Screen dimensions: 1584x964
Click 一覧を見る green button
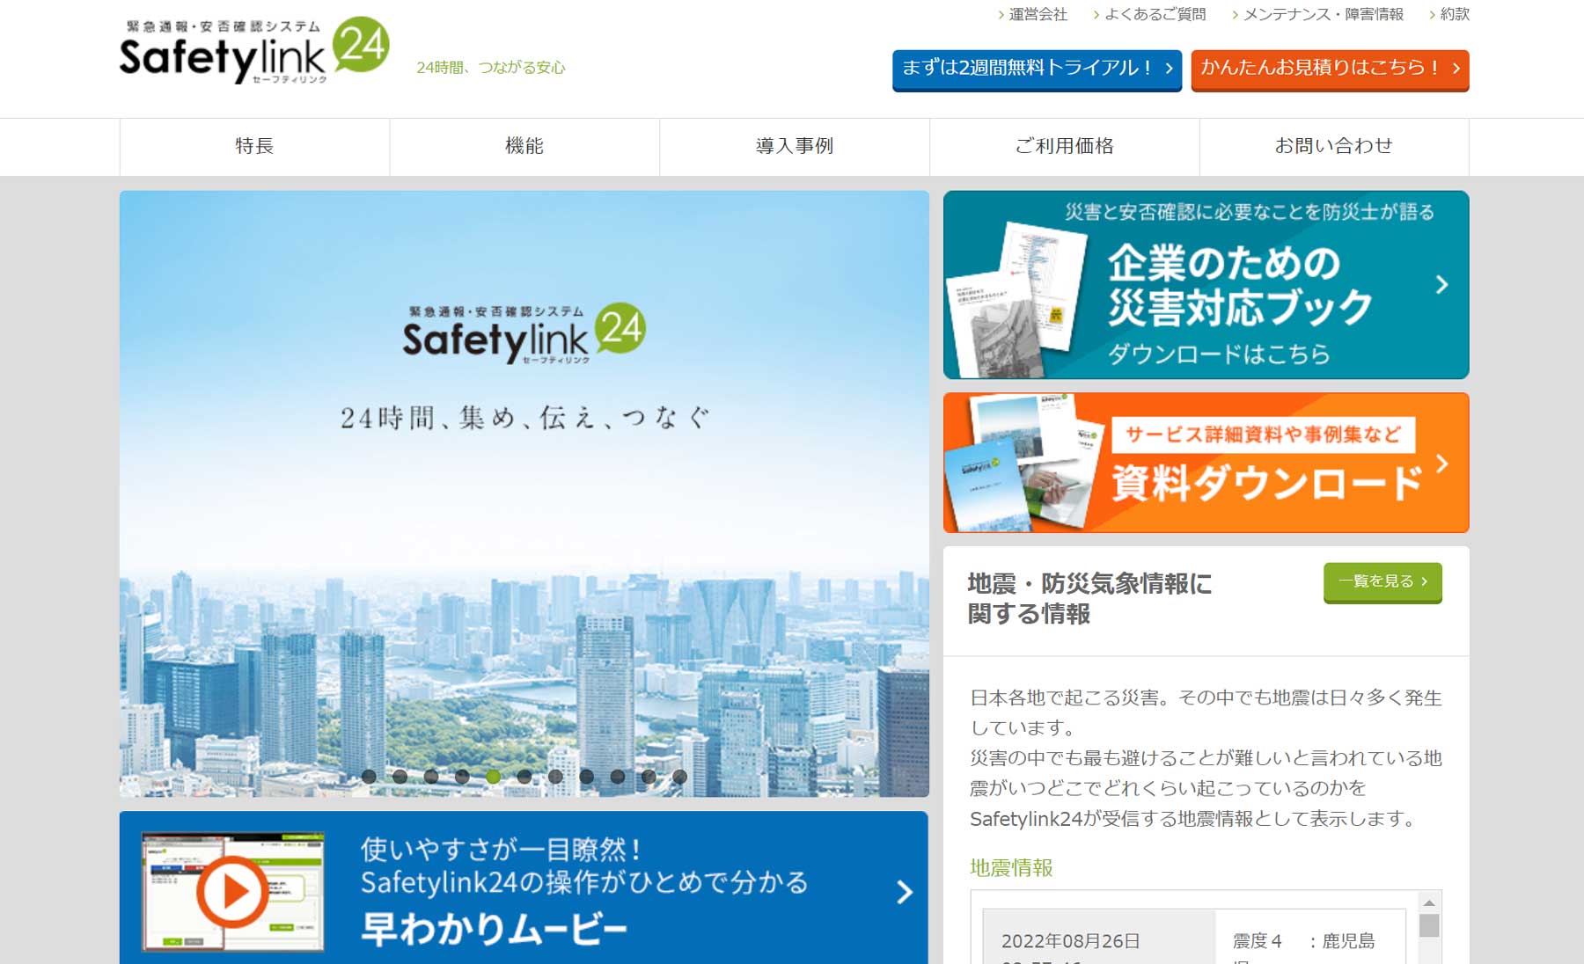click(1382, 582)
